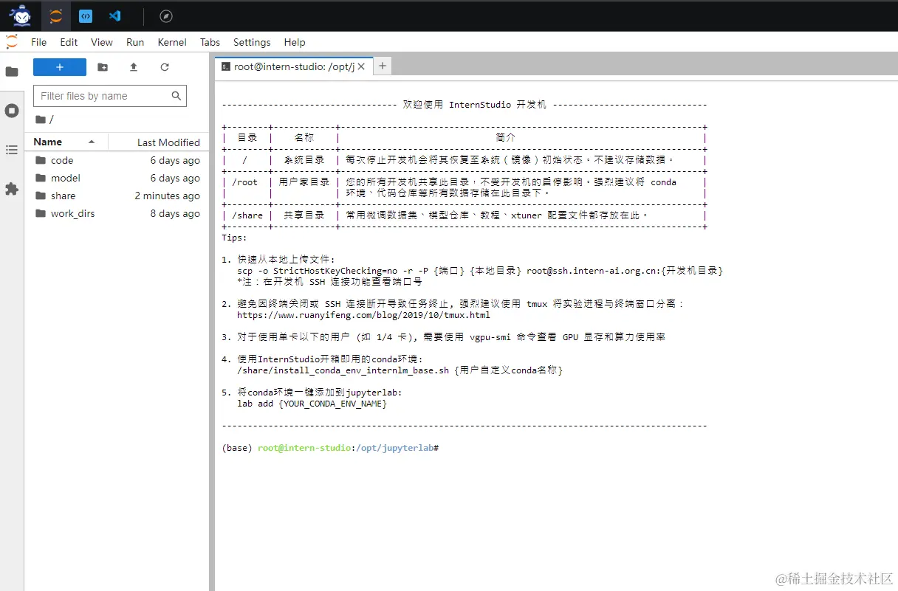898x591 pixels.
Task: Refresh the file browser list
Action: (165, 67)
